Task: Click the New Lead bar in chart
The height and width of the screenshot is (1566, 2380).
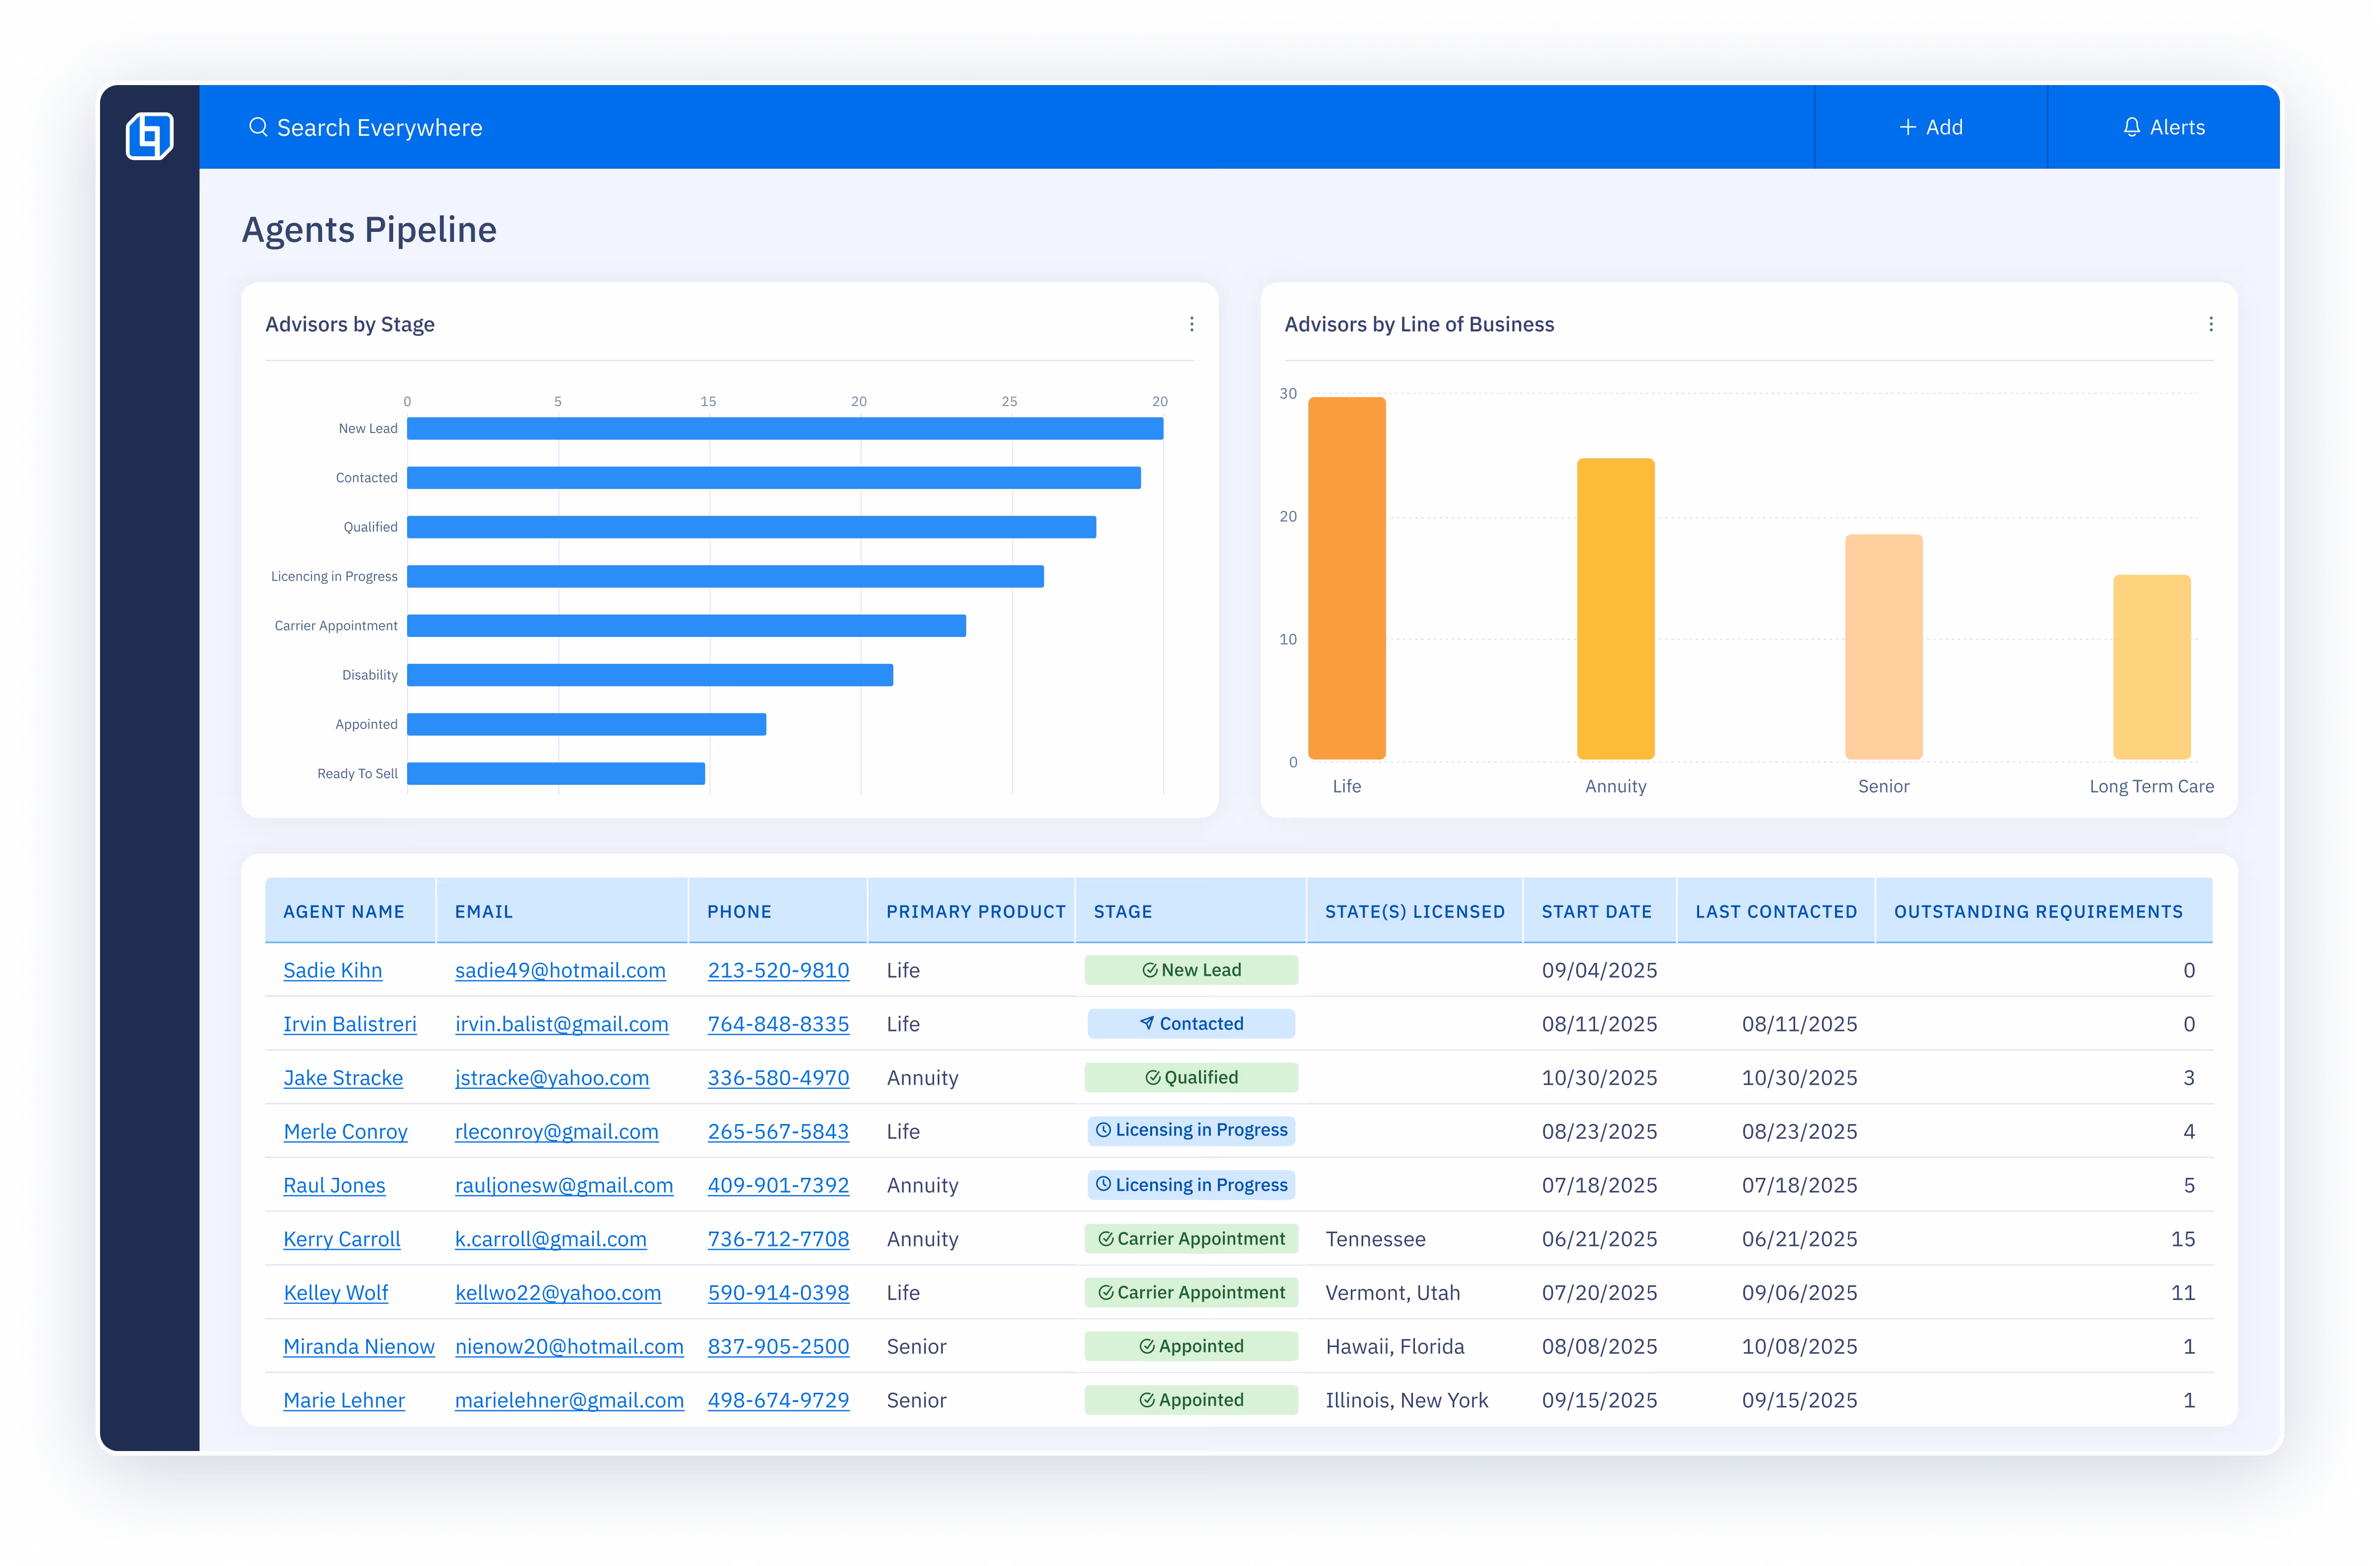Action: (785, 428)
